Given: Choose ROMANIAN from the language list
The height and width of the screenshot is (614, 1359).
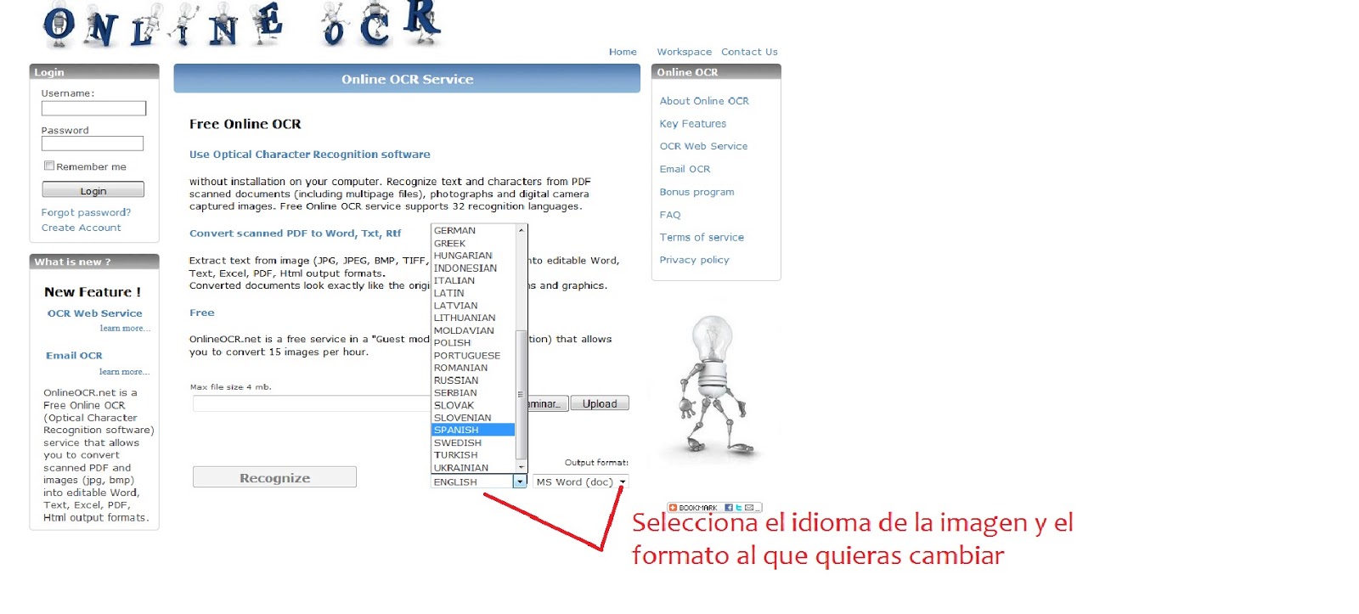Looking at the screenshot, I should 473,368.
